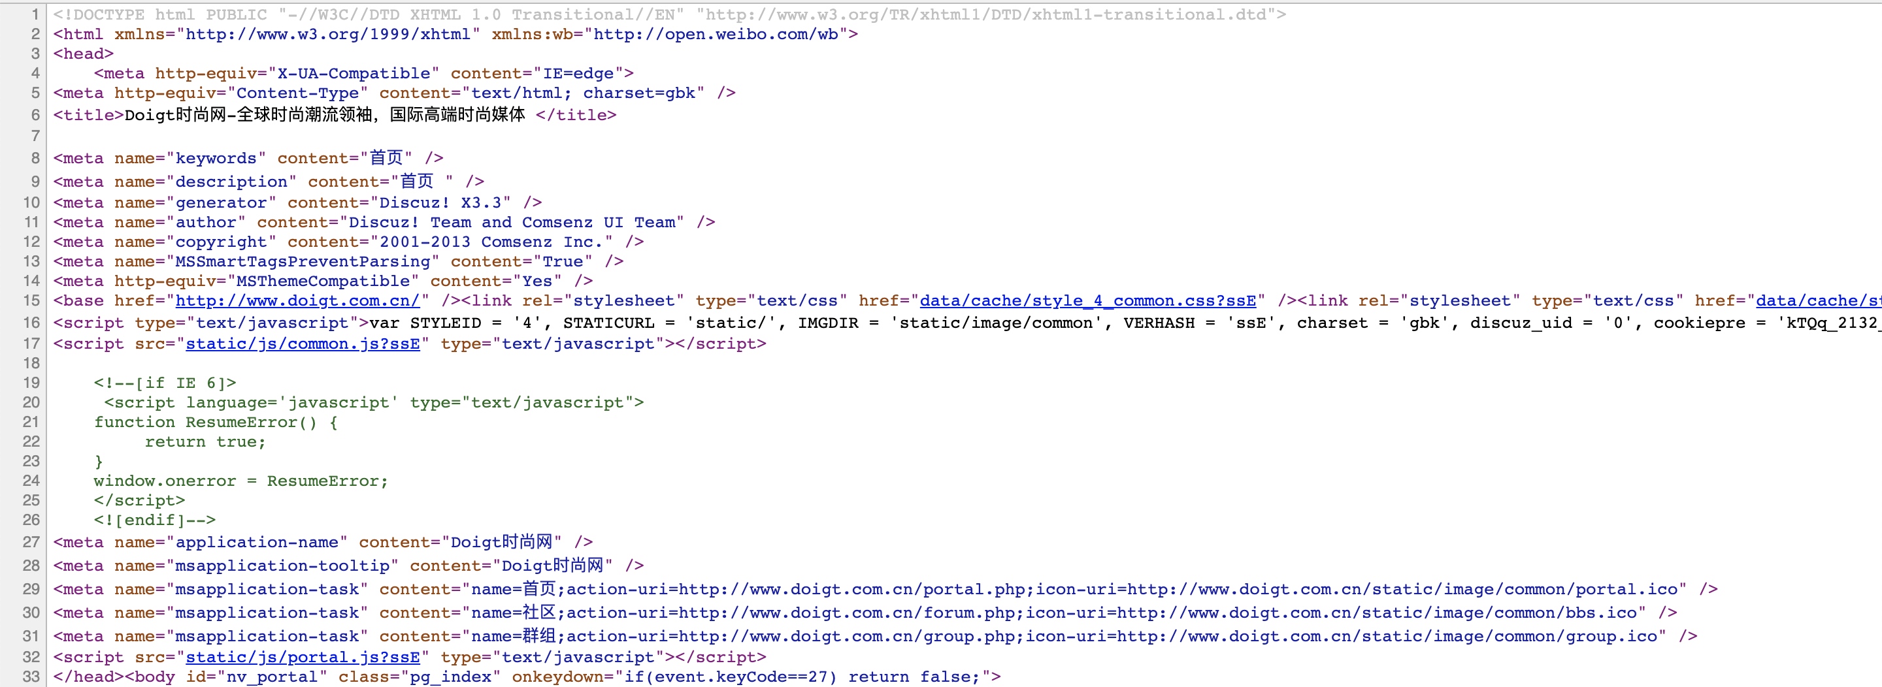The height and width of the screenshot is (687, 1882).
Task: Open the static/js/common.js?ssE script link
Action: tap(303, 344)
